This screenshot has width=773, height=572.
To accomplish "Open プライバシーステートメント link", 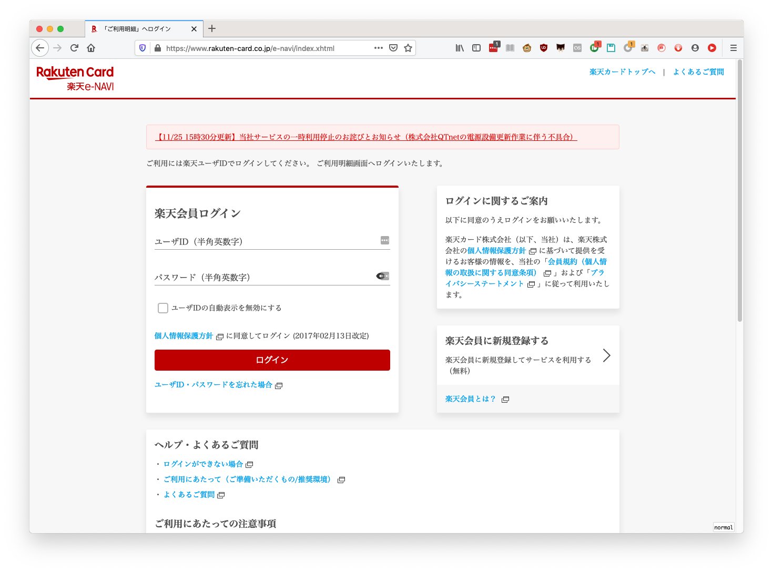I will tap(525, 278).
